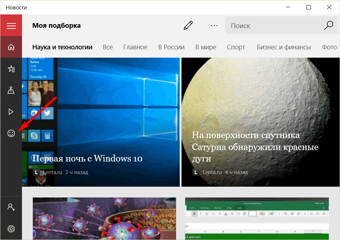
Task: Open the В России tab
Action: [x=171, y=47]
